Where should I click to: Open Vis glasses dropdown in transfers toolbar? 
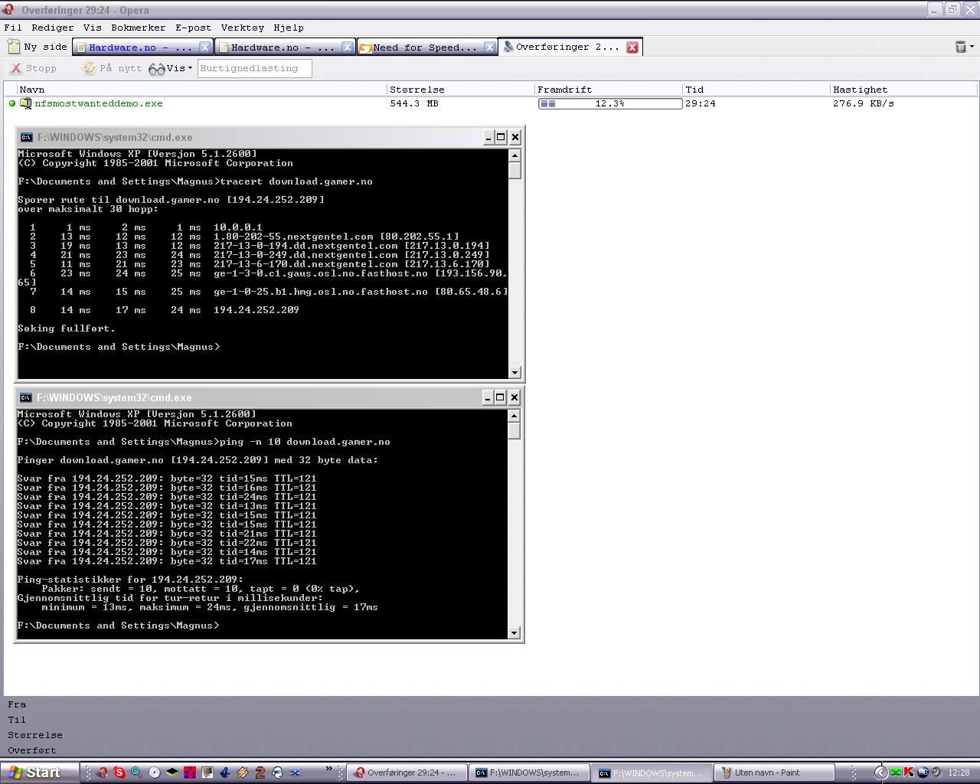coord(170,68)
